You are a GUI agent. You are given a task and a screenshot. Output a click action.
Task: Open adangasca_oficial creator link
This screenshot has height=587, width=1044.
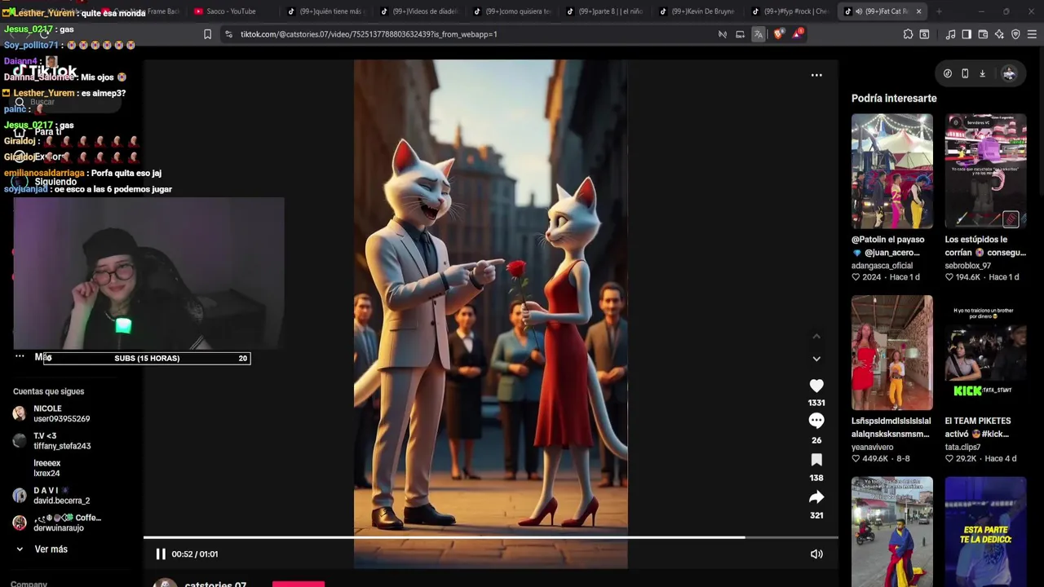[882, 266]
